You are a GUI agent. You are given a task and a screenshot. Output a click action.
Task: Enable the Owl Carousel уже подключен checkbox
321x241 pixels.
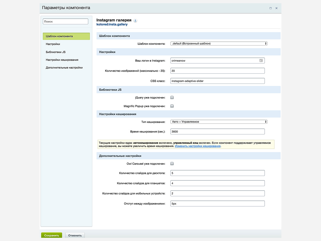pyautogui.click(x=172, y=163)
